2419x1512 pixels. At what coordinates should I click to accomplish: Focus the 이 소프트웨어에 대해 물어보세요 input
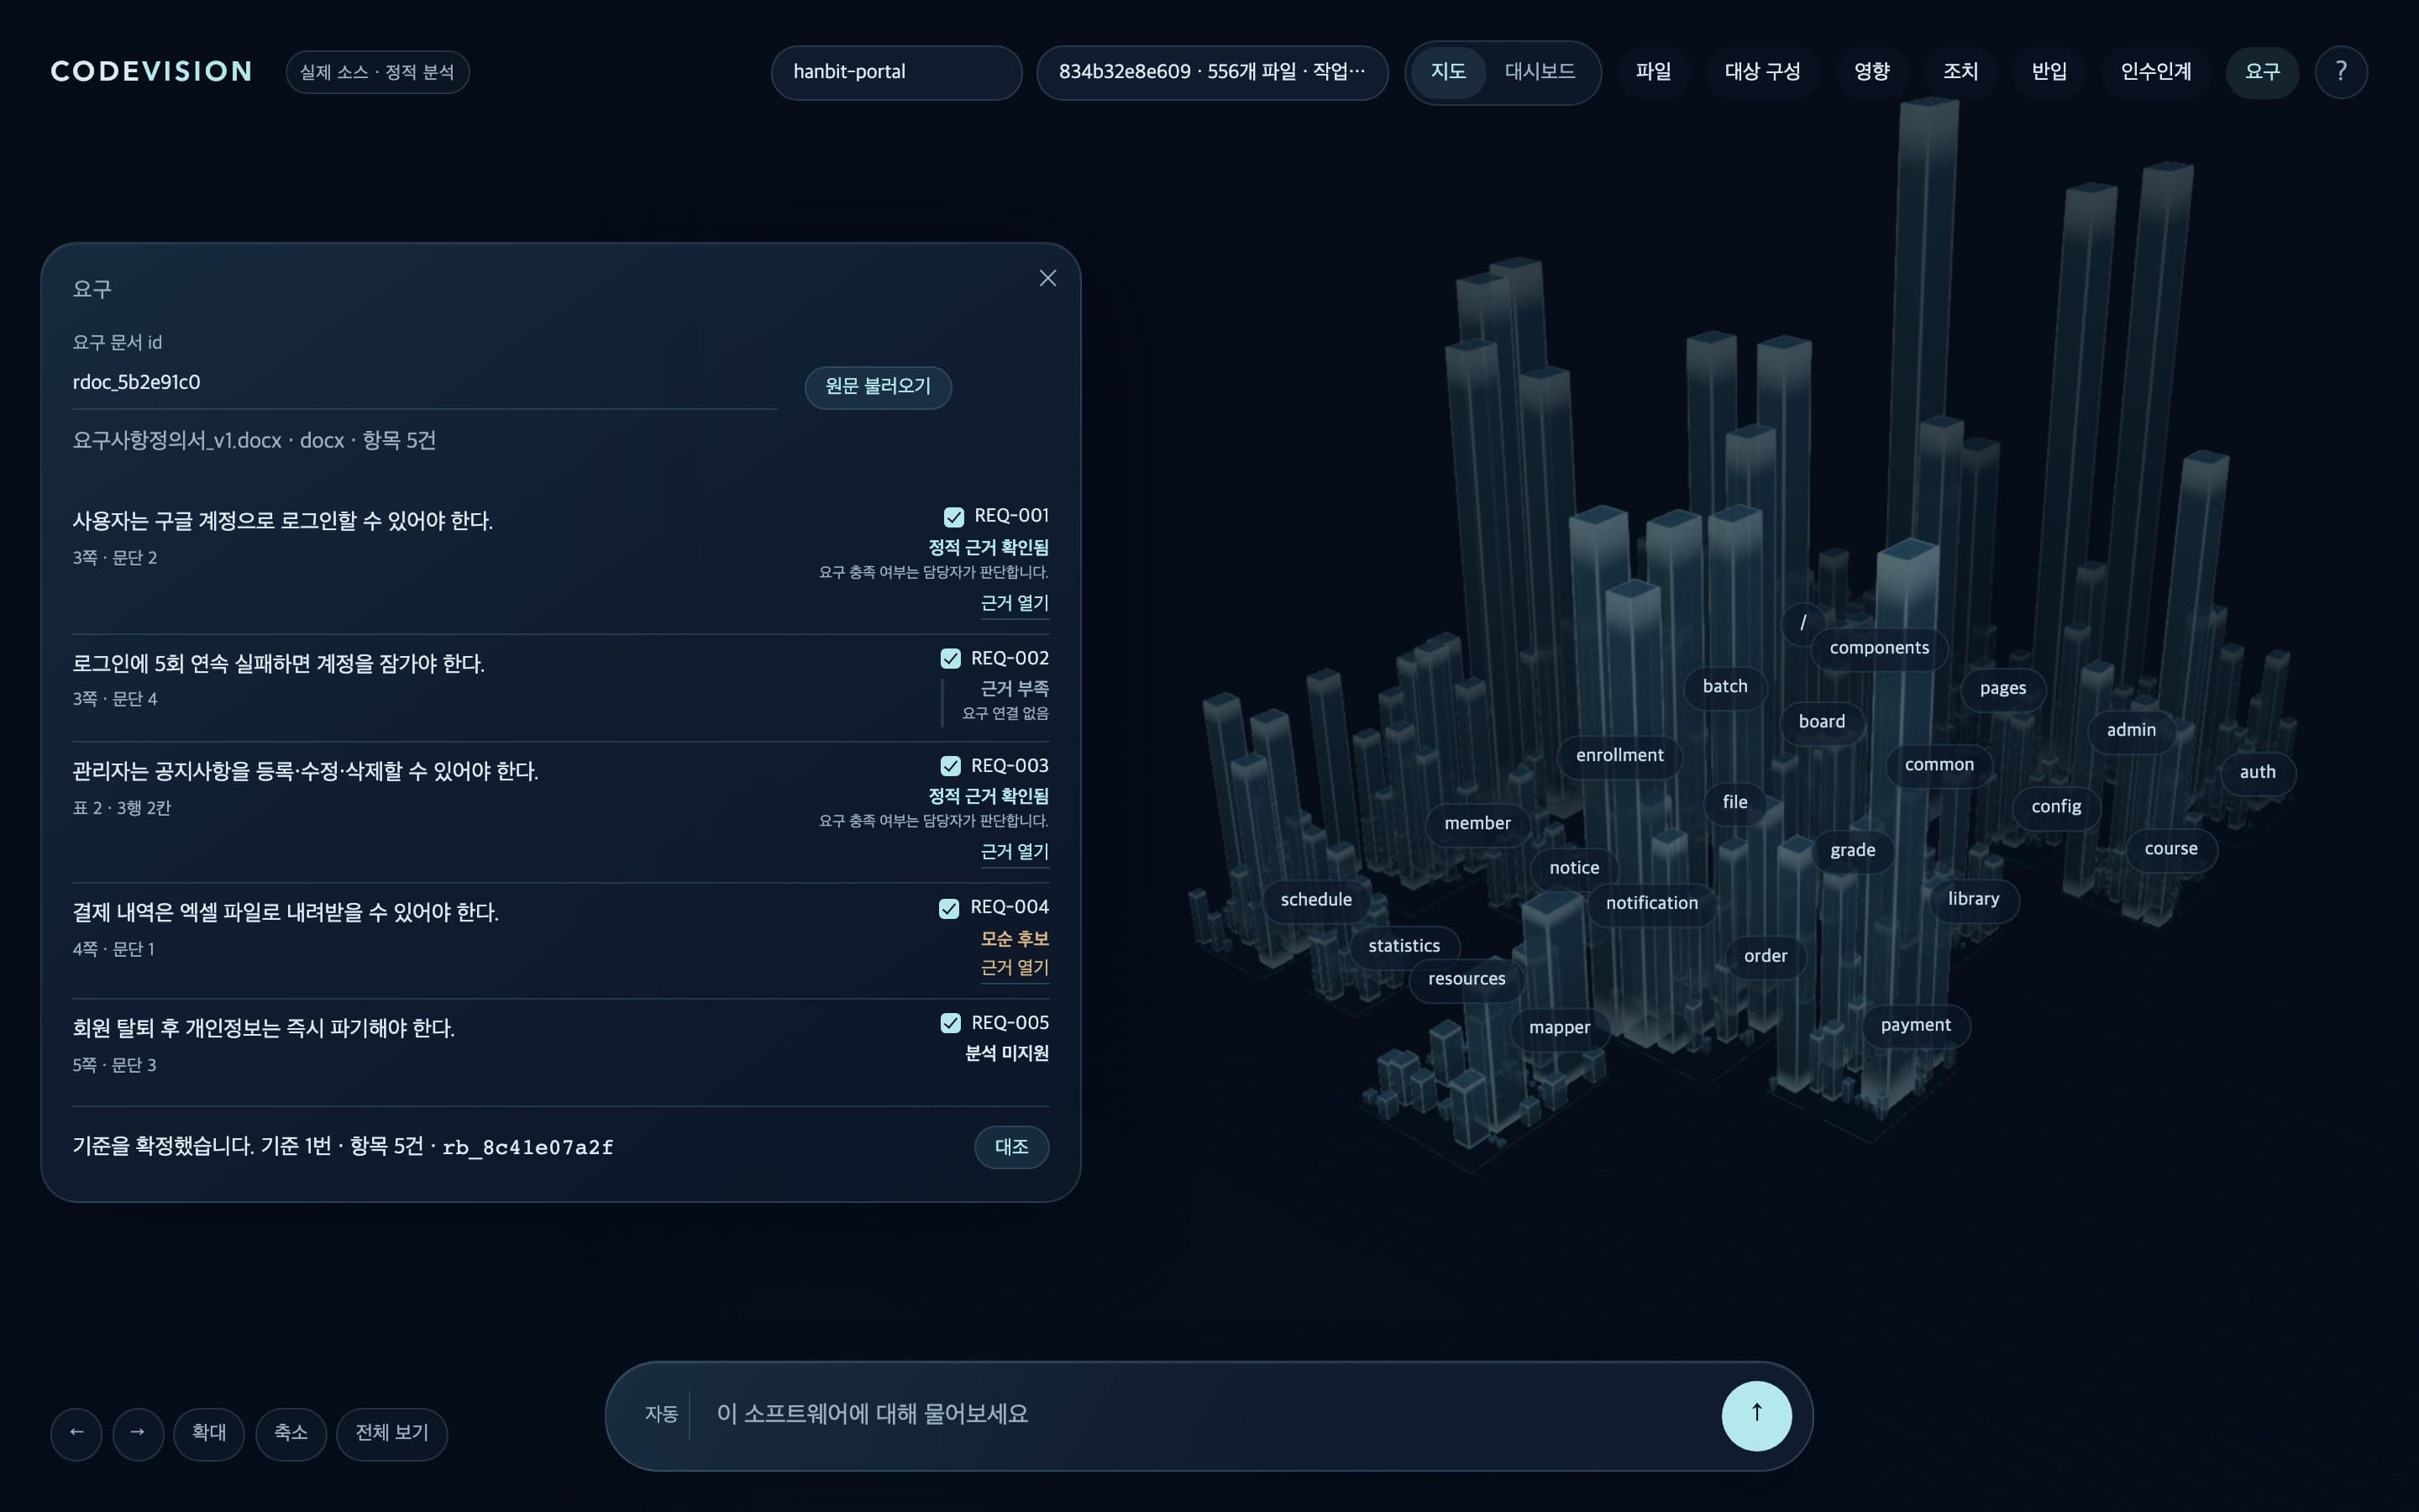1204,1415
